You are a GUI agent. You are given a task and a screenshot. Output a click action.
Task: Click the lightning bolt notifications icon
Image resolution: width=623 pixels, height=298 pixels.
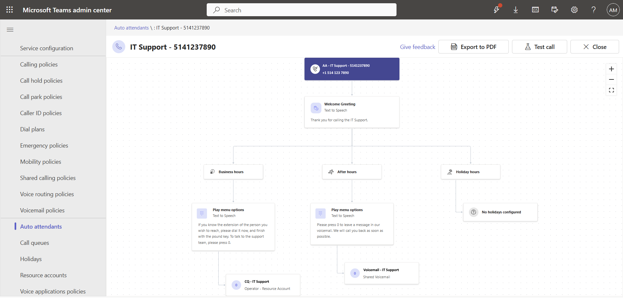[496, 10]
